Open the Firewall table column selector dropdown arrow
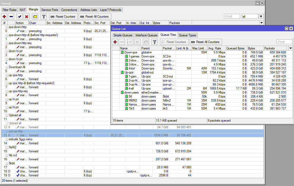The image size is (294, 186). tap(262, 23)
